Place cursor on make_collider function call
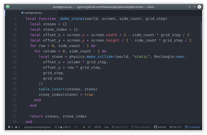The width and height of the screenshot is (207, 135). (x=101, y=57)
